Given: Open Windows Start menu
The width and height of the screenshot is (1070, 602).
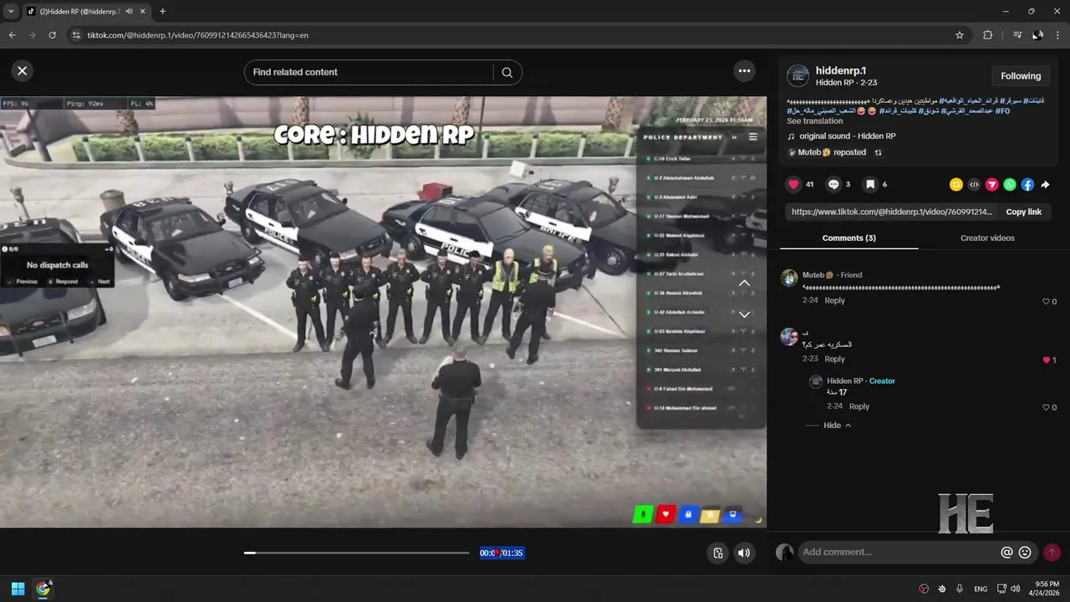Looking at the screenshot, I should point(18,589).
